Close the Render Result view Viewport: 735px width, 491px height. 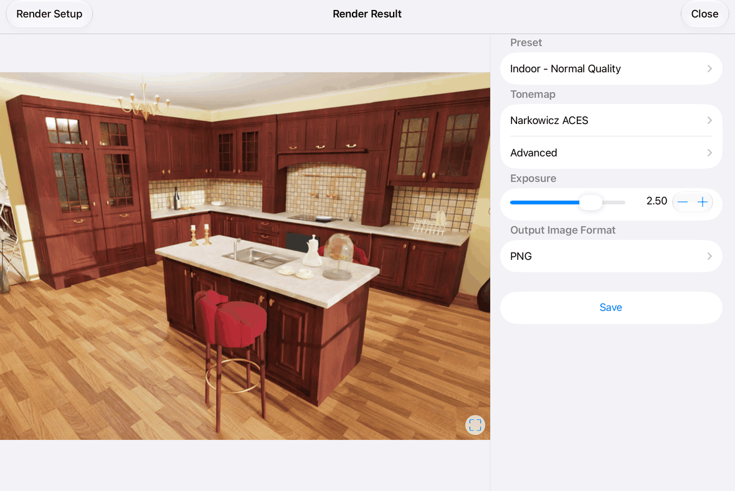tap(704, 14)
